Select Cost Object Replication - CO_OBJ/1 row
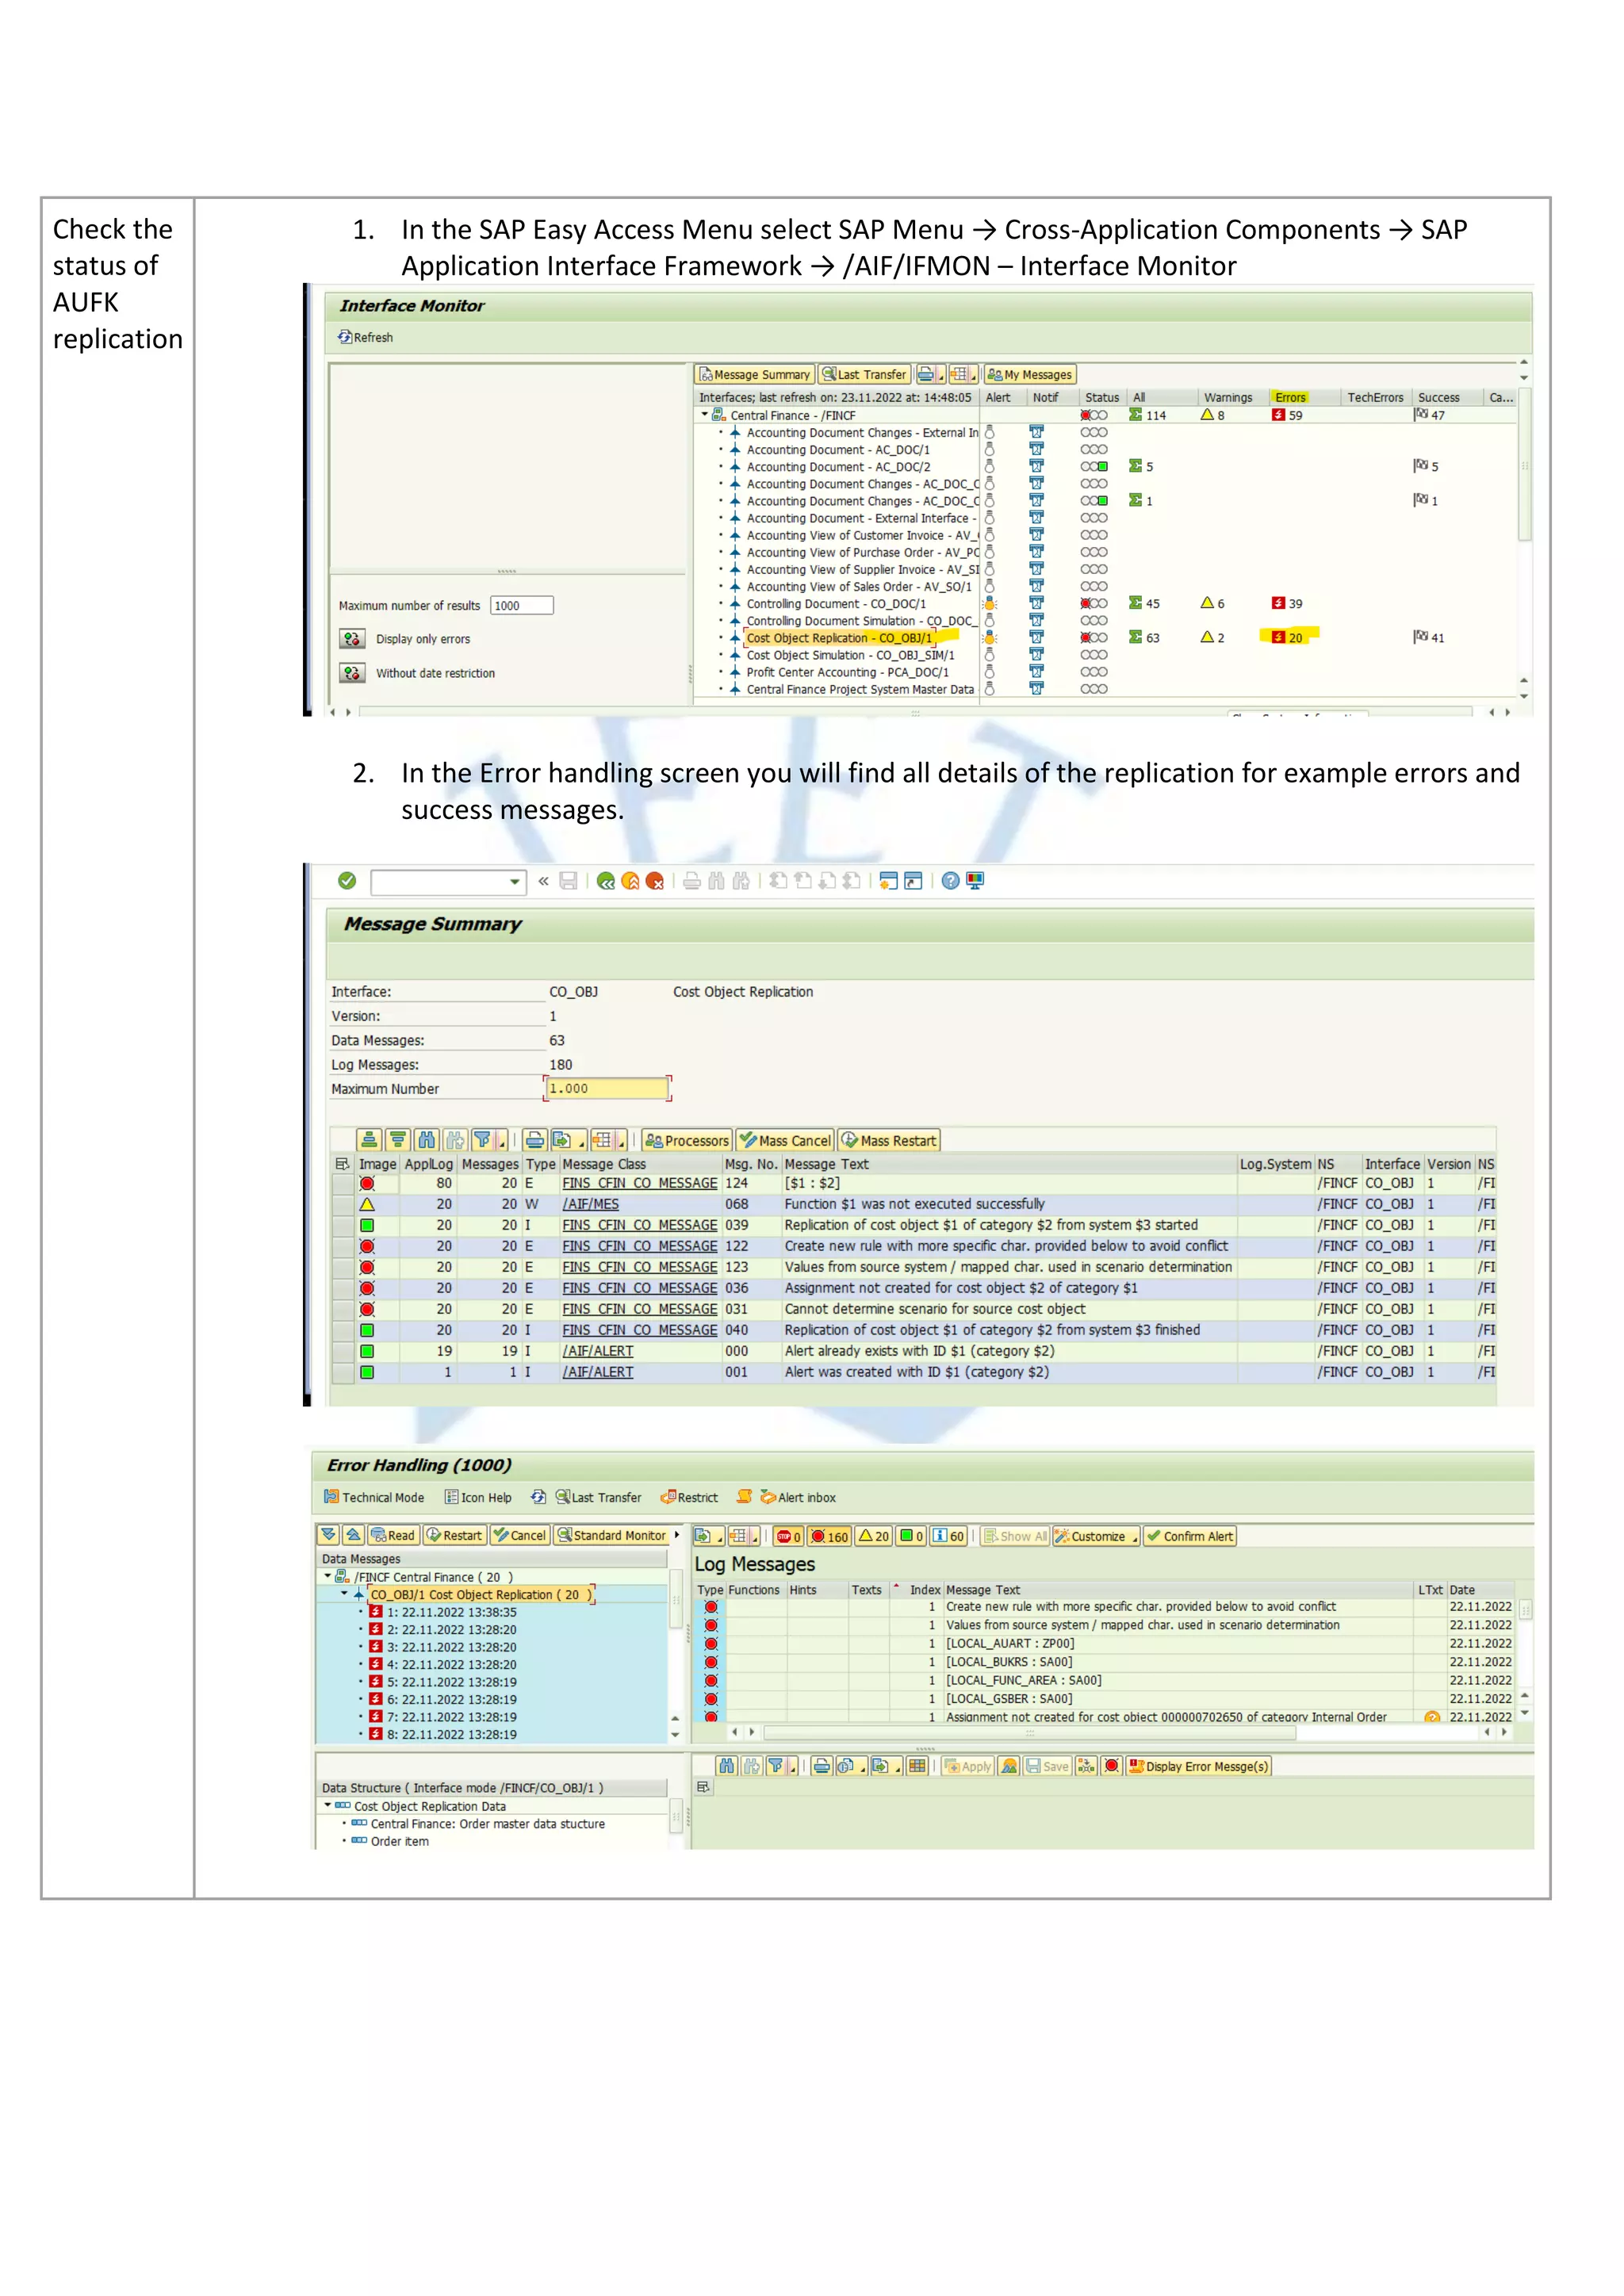This screenshot has width=1624, height=2296. tap(839, 638)
